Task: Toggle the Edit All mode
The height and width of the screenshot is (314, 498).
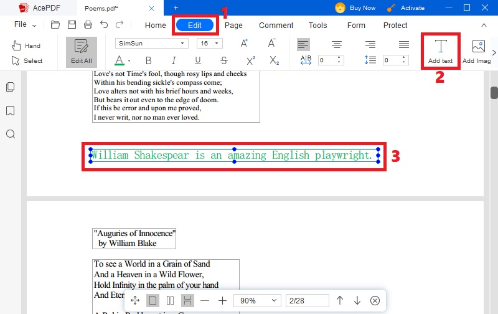Action: point(82,52)
